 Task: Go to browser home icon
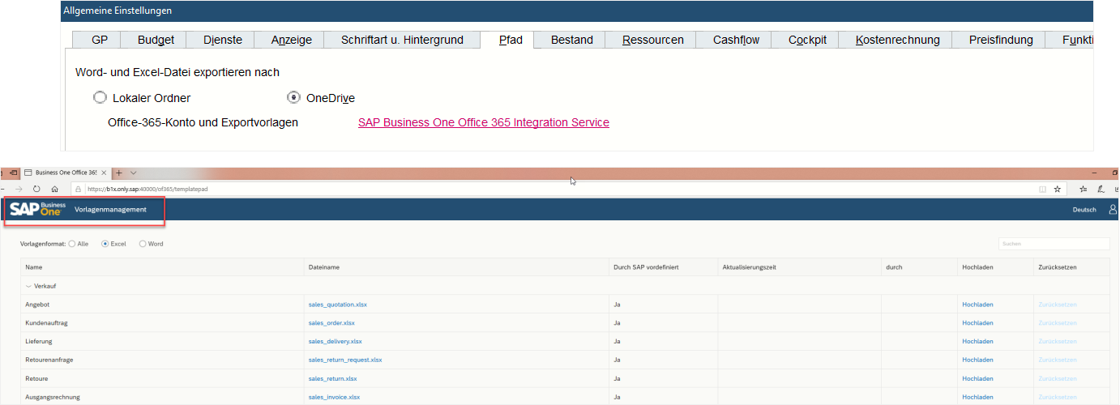[x=54, y=188]
